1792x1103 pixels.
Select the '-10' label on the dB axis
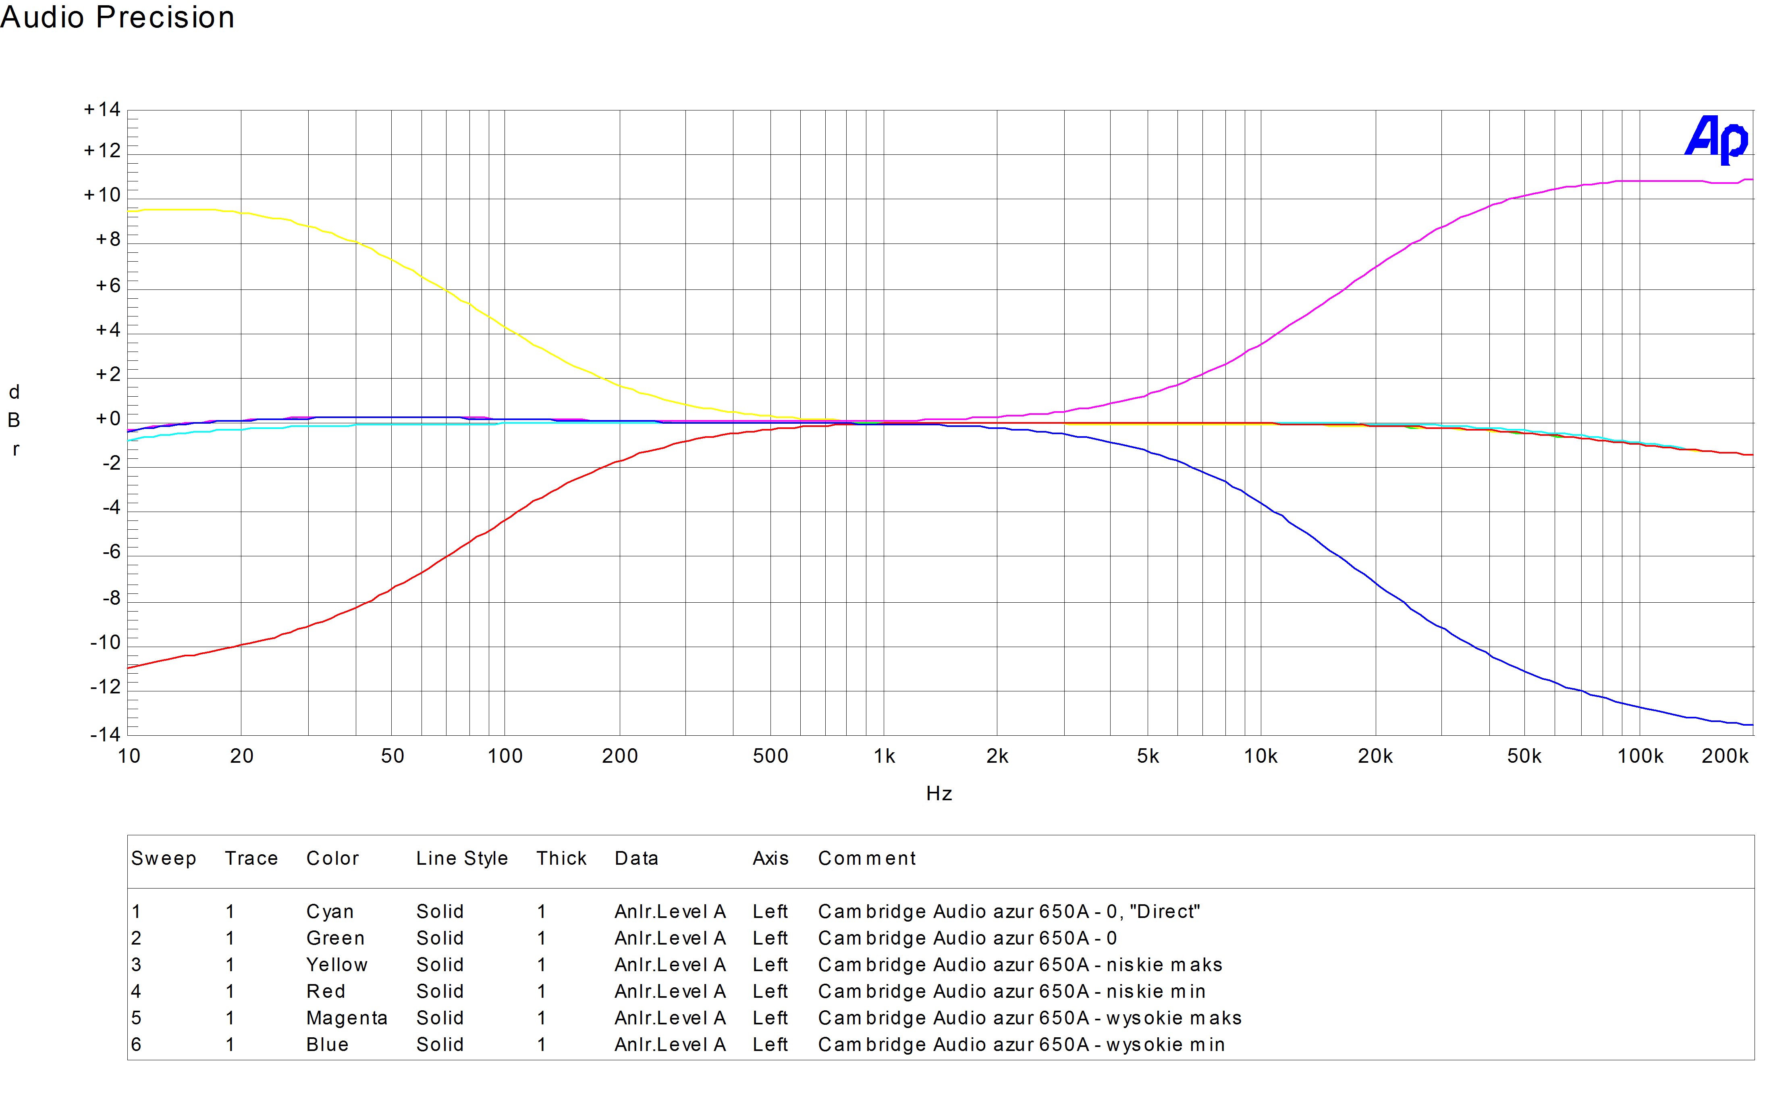tap(105, 643)
